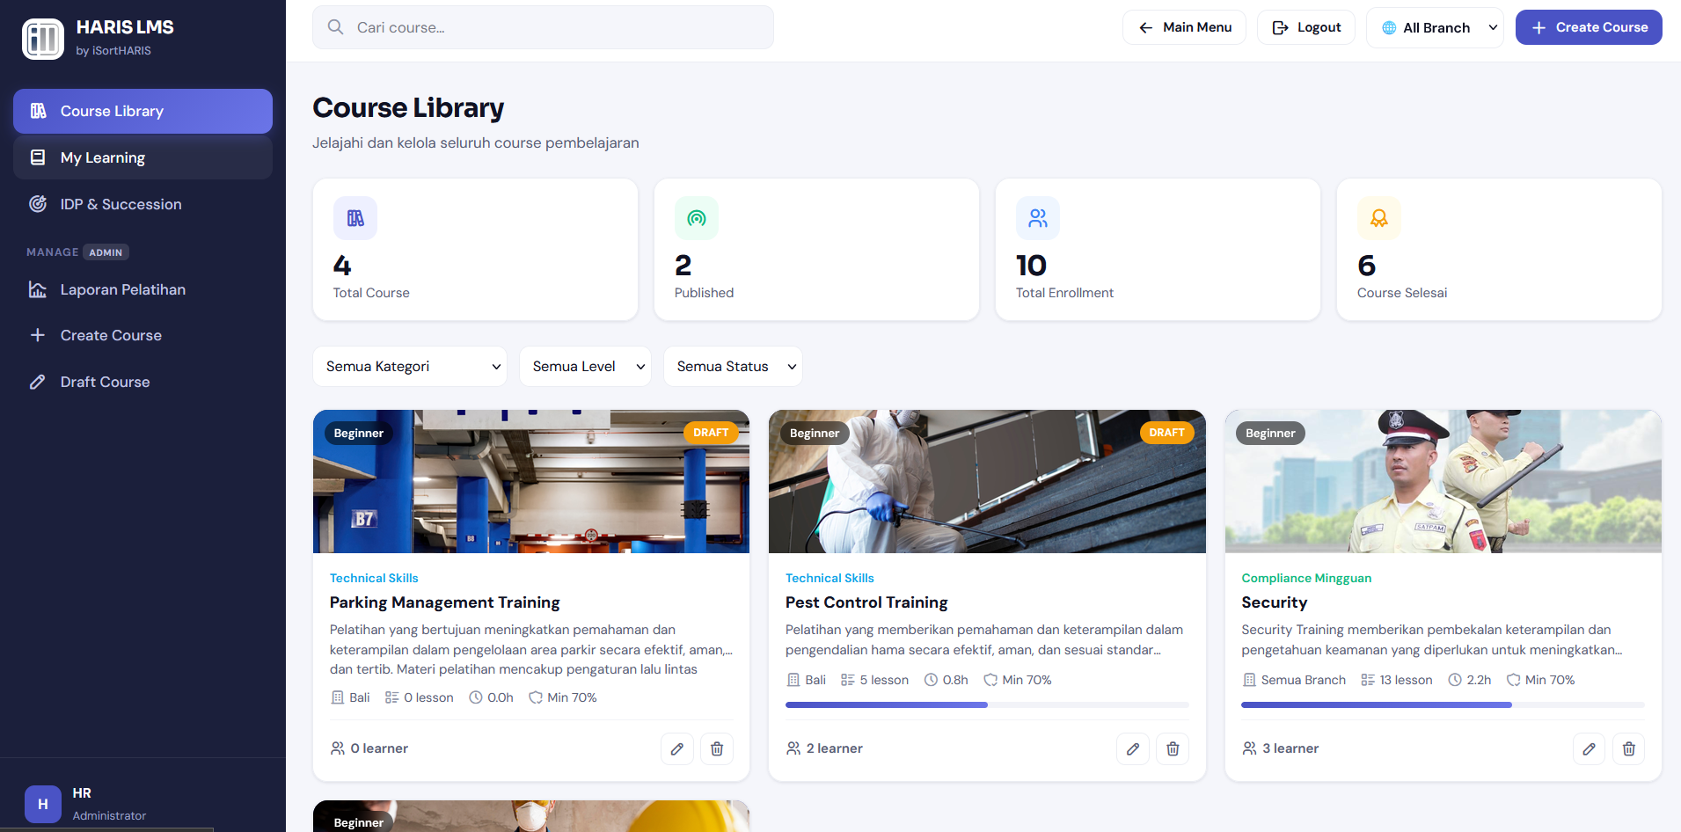Image resolution: width=1681 pixels, height=832 pixels.
Task: Click the HARIS LMS logo icon
Action: tap(43, 39)
